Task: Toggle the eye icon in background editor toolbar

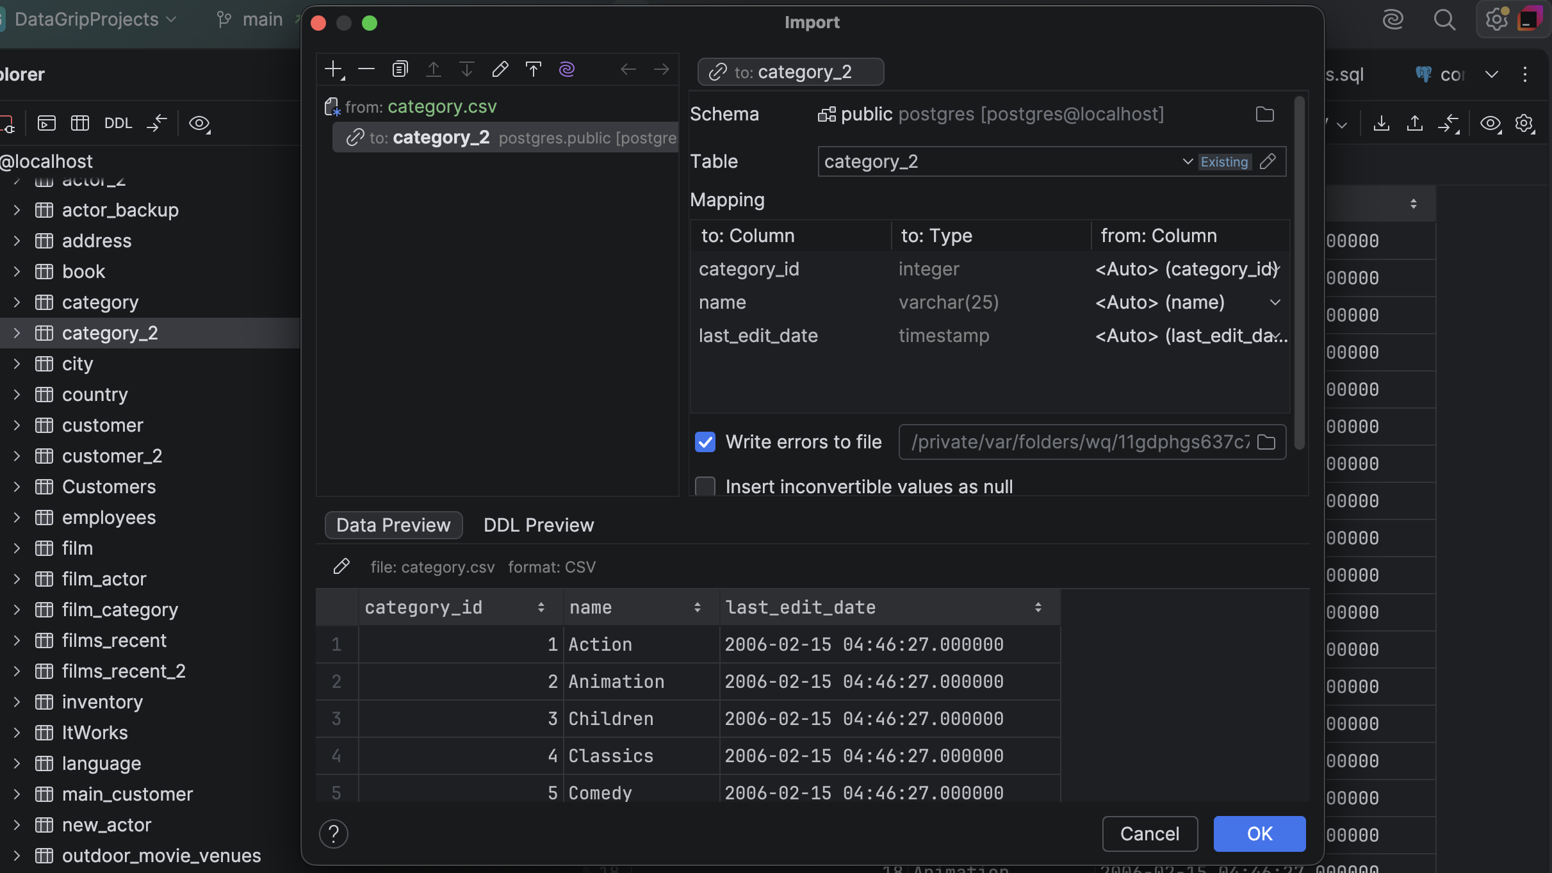Action: click(x=1491, y=123)
